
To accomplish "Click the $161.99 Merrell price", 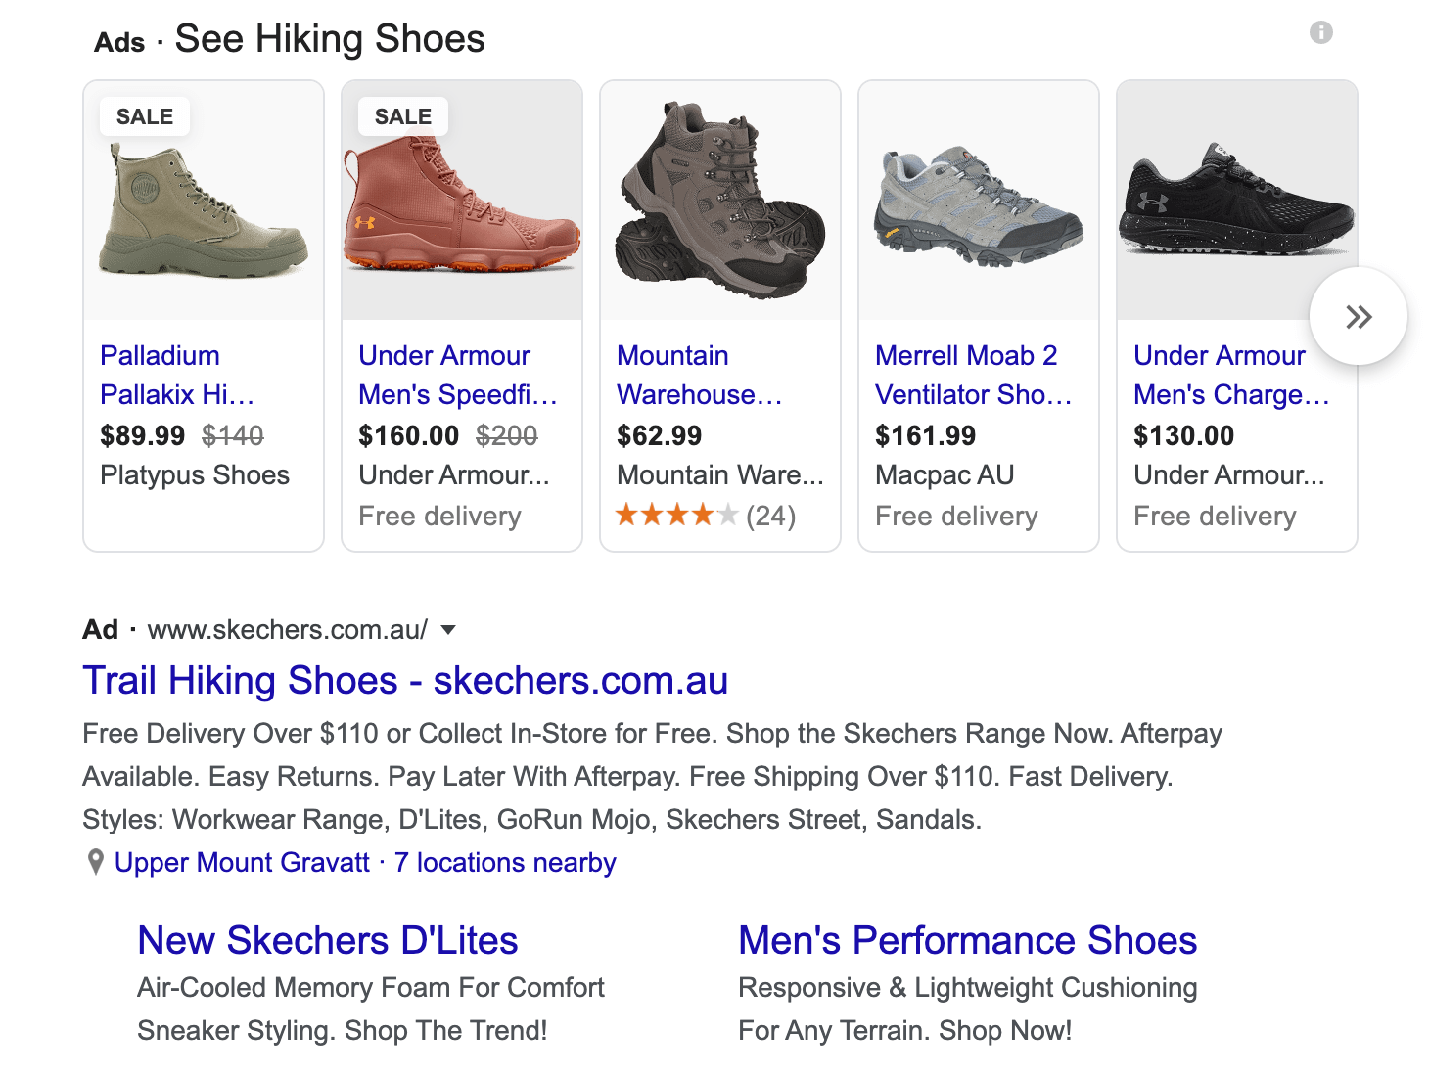I will click(x=926, y=435).
